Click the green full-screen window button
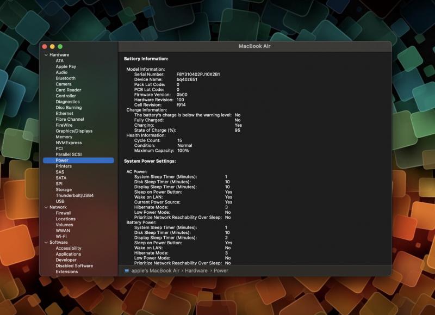 (60, 47)
